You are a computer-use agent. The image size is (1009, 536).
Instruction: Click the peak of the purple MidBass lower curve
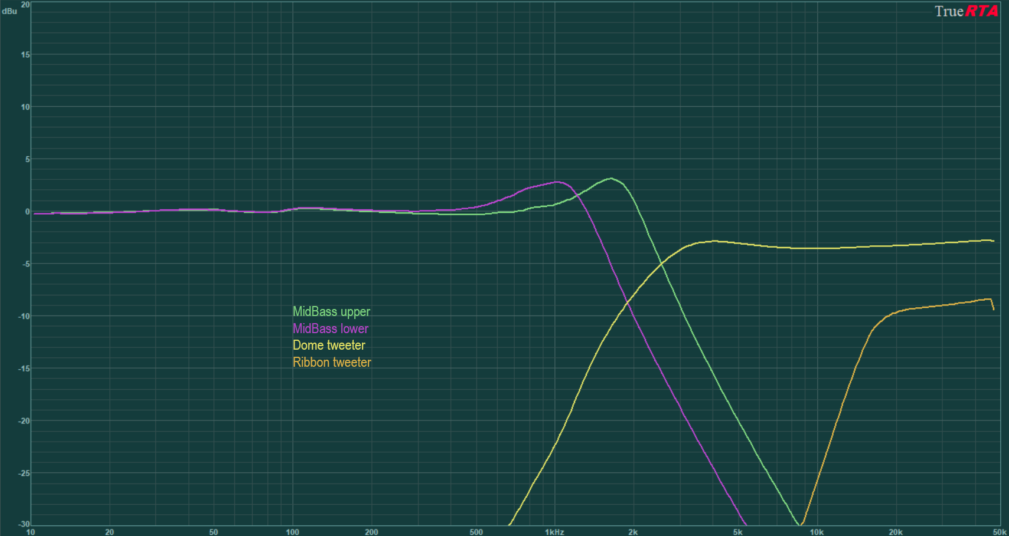[557, 182]
